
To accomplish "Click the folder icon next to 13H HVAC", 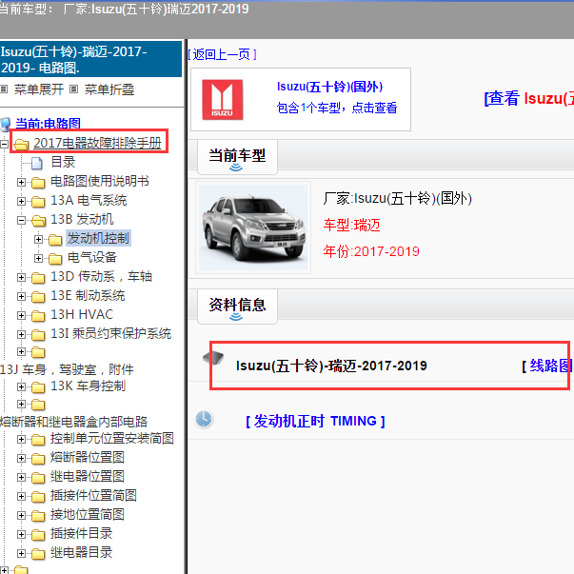I will coord(38,315).
